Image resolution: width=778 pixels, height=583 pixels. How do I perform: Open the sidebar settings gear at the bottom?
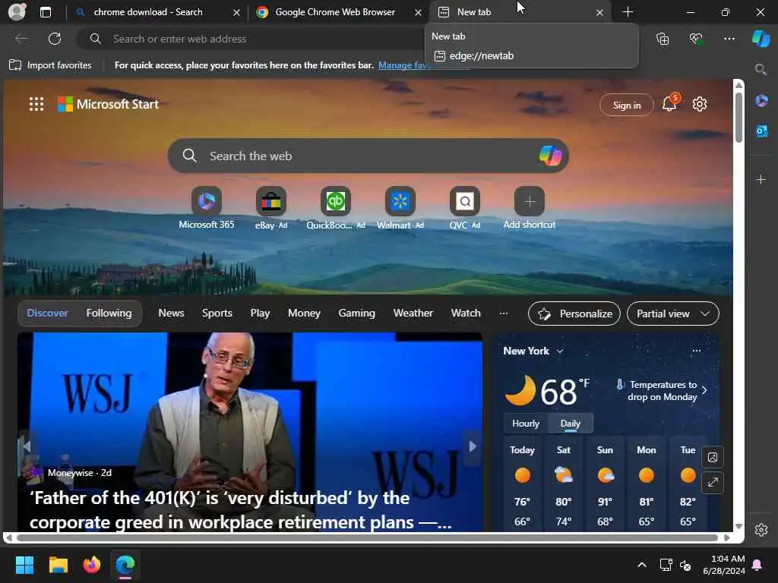click(761, 529)
